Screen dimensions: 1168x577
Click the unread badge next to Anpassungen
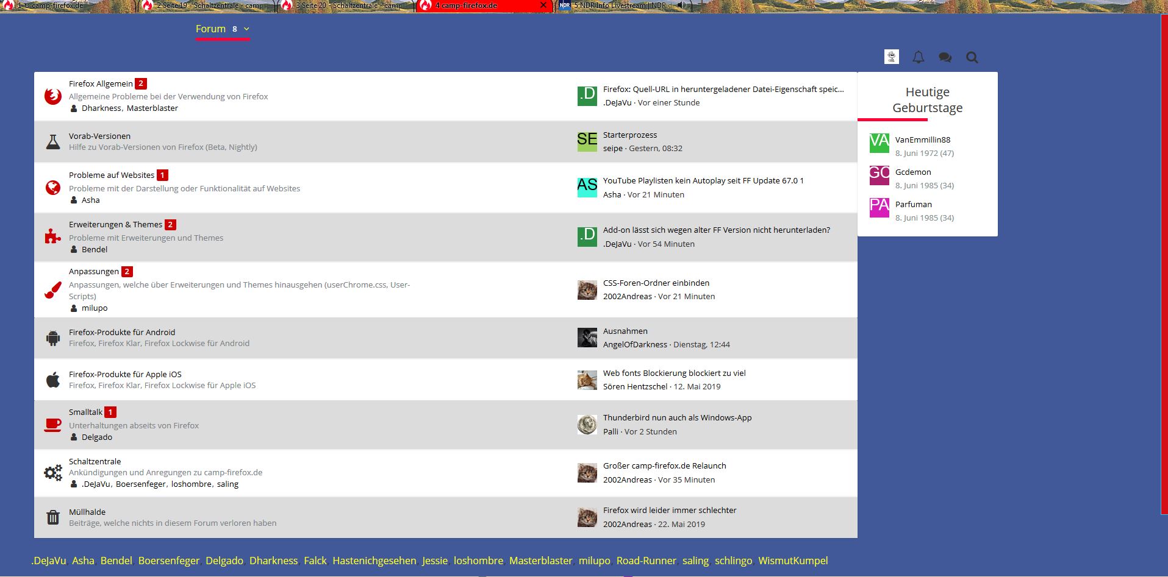click(127, 272)
